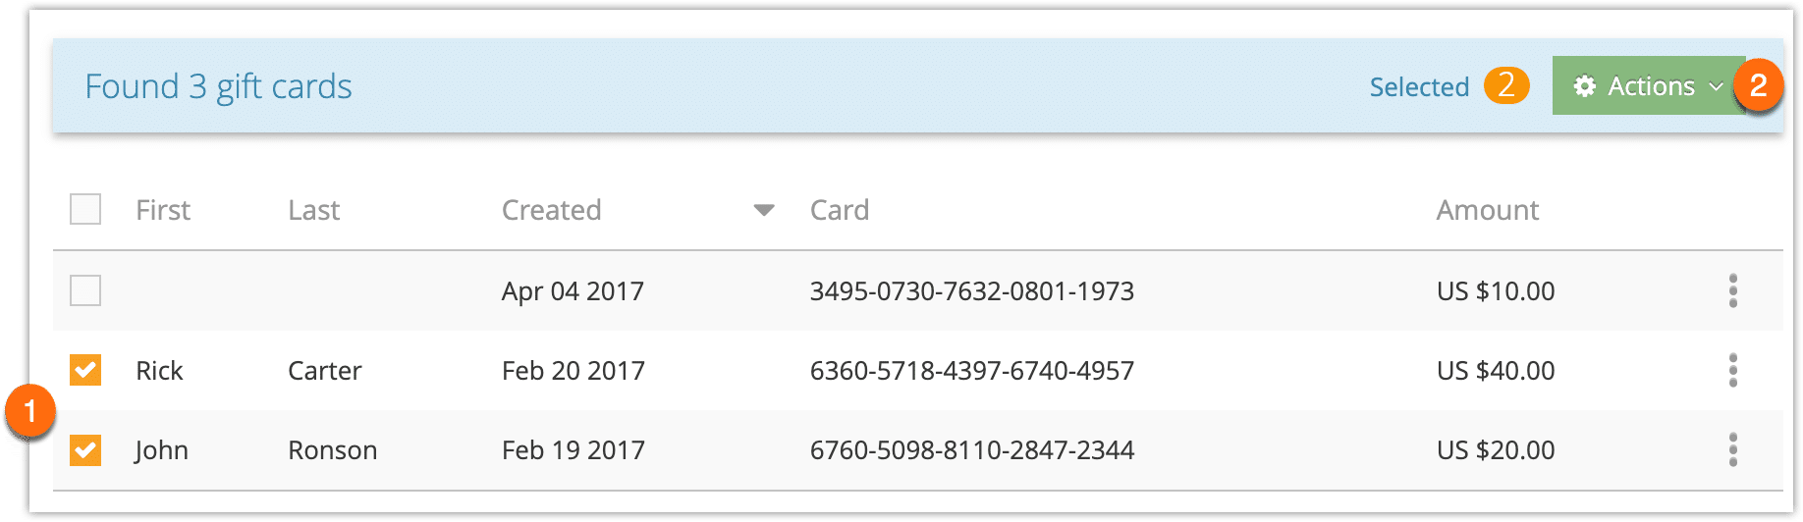Select card number 6360-5718-4397-6740-4957
This screenshot has height=522, width=1803.
coord(972,371)
